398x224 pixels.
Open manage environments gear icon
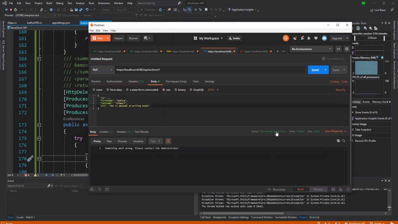(347, 49)
